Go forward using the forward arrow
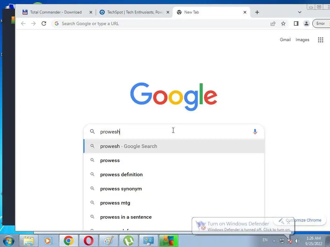330x247 pixels. [34, 23]
